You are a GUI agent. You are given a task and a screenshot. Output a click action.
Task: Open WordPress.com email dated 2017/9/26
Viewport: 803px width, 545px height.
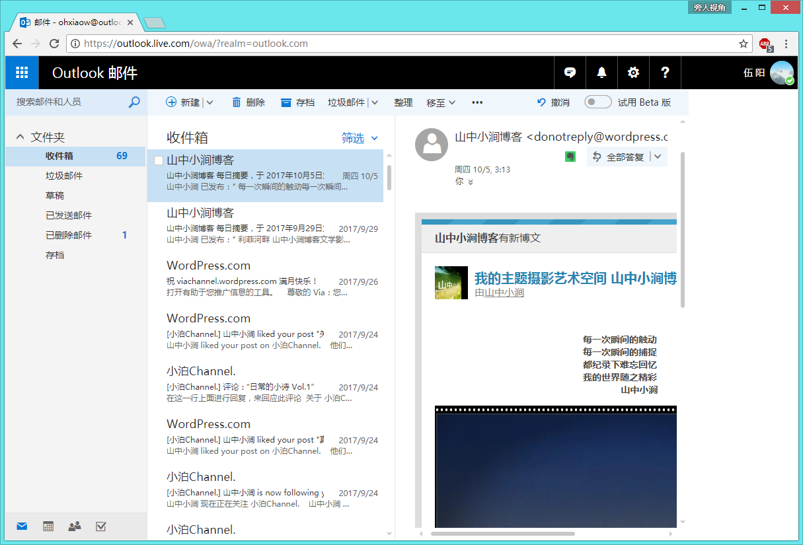click(x=265, y=281)
